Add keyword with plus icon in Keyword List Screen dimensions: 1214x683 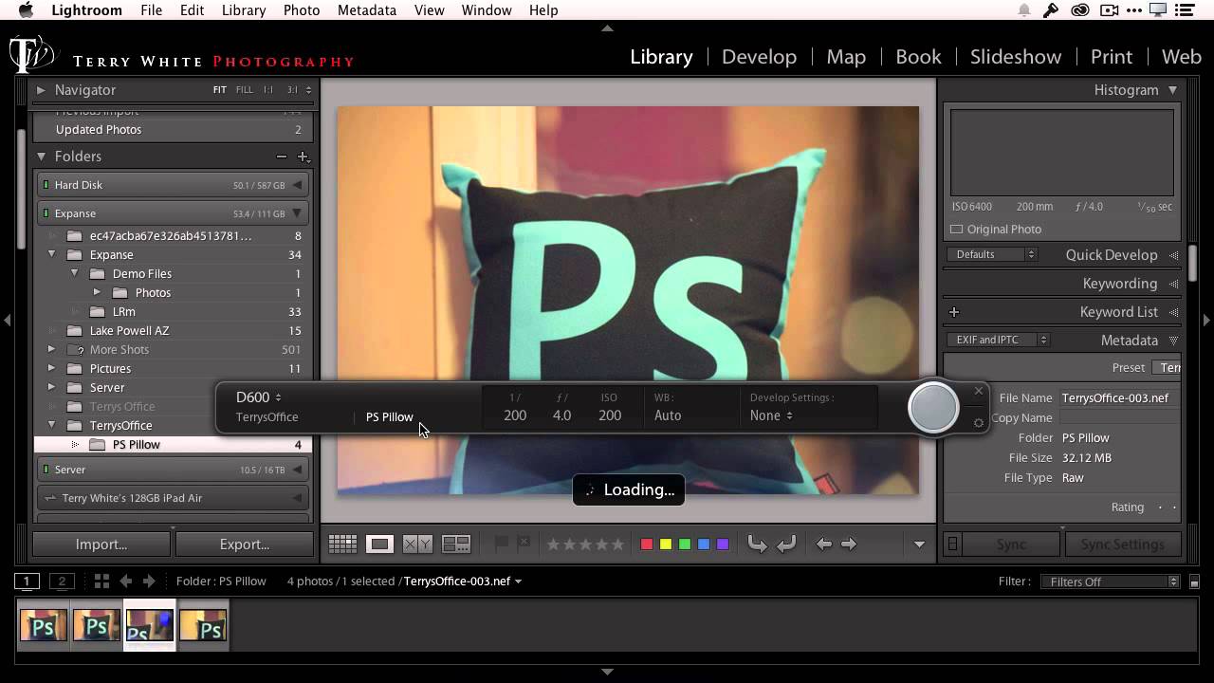(x=954, y=312)
